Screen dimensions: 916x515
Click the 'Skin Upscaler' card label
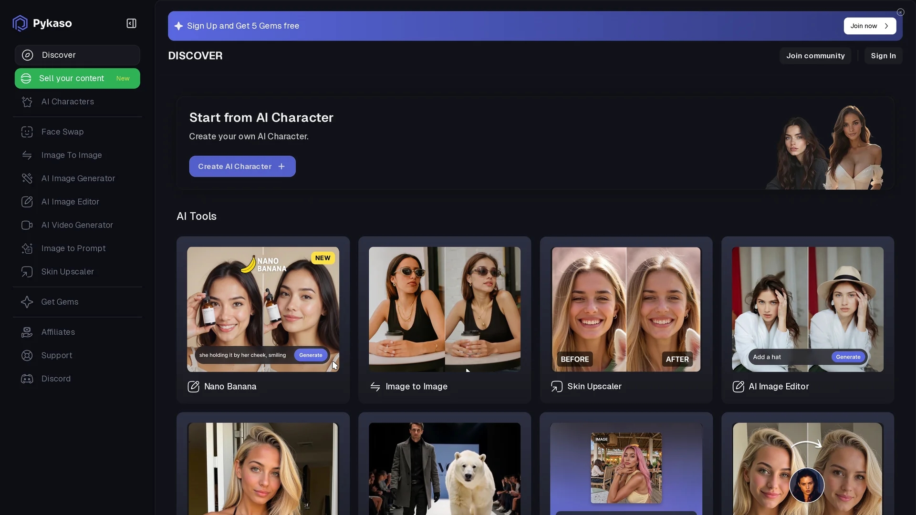(594, 387)
